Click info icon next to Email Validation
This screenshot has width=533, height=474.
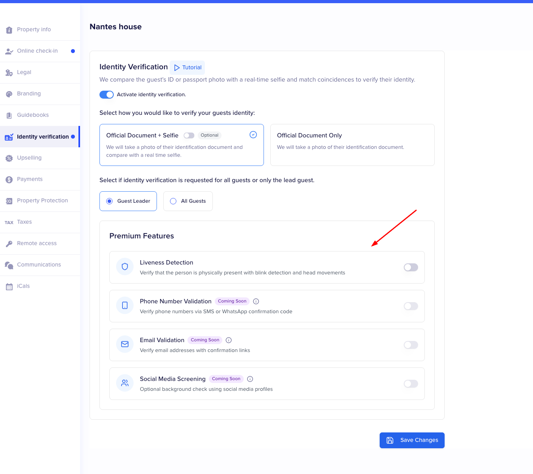[x=229, y=340]
